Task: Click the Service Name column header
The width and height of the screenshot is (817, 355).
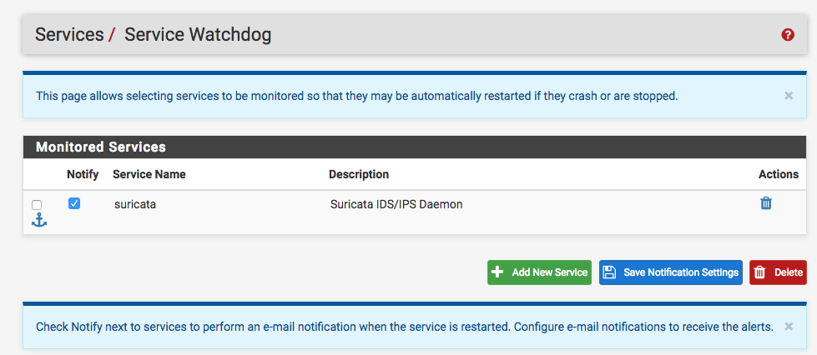Action: click(149, 174)
